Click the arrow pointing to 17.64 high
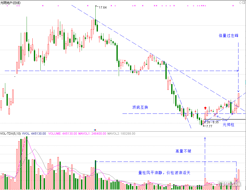The width and height of the screenshot is (246, 190). tap(97, 7)
